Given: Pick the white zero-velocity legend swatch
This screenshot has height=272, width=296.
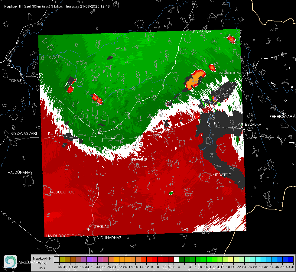Looking at the screenshot, I should point(176,259).
